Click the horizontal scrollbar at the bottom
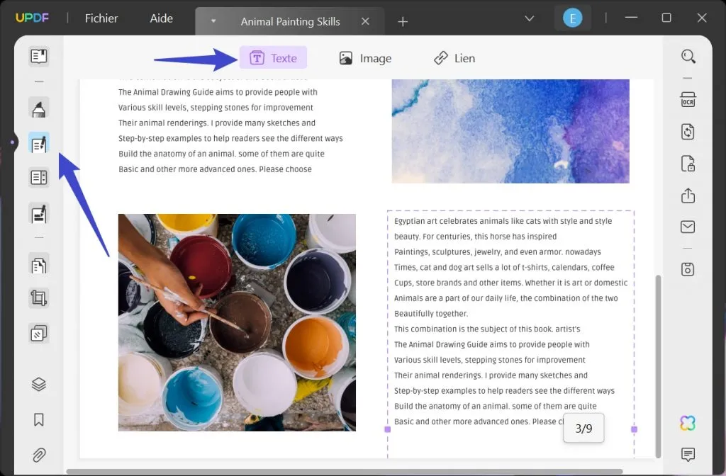 click(345, 471)
